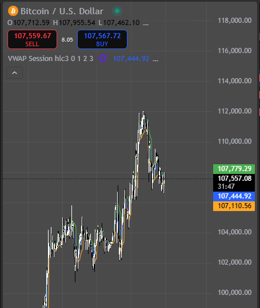This screenshot has height=308, width=260.
Task: Click the blue 107,444.92 price scale label
Action: 234,196
